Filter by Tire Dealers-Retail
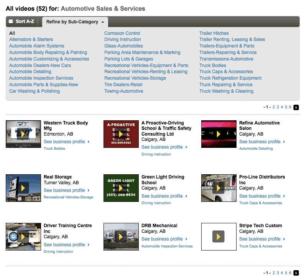 (x=123, y=85)
